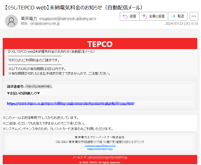Open the blurred https payment details link
This screenshot has width=201, height=165.
pos(71,103)
